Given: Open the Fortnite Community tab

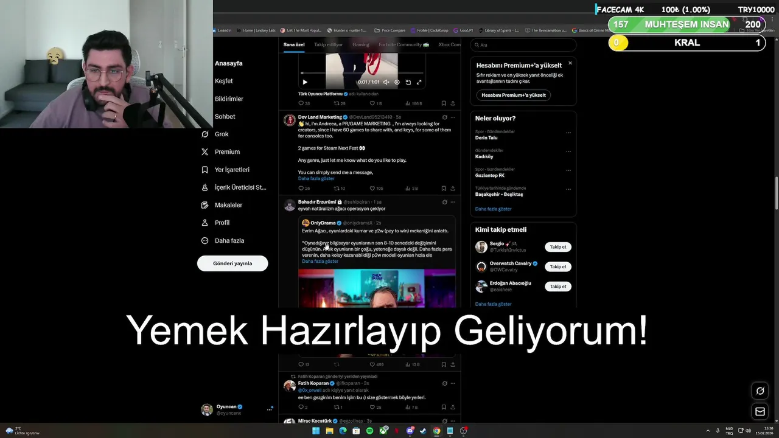Looking at the screenshot, I should coord(403,44).
